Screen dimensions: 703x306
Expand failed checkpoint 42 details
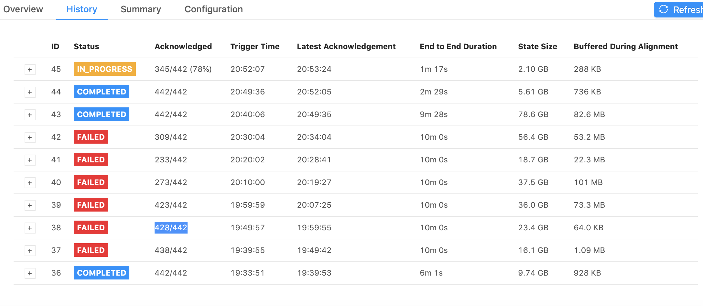tap(30, 137)
